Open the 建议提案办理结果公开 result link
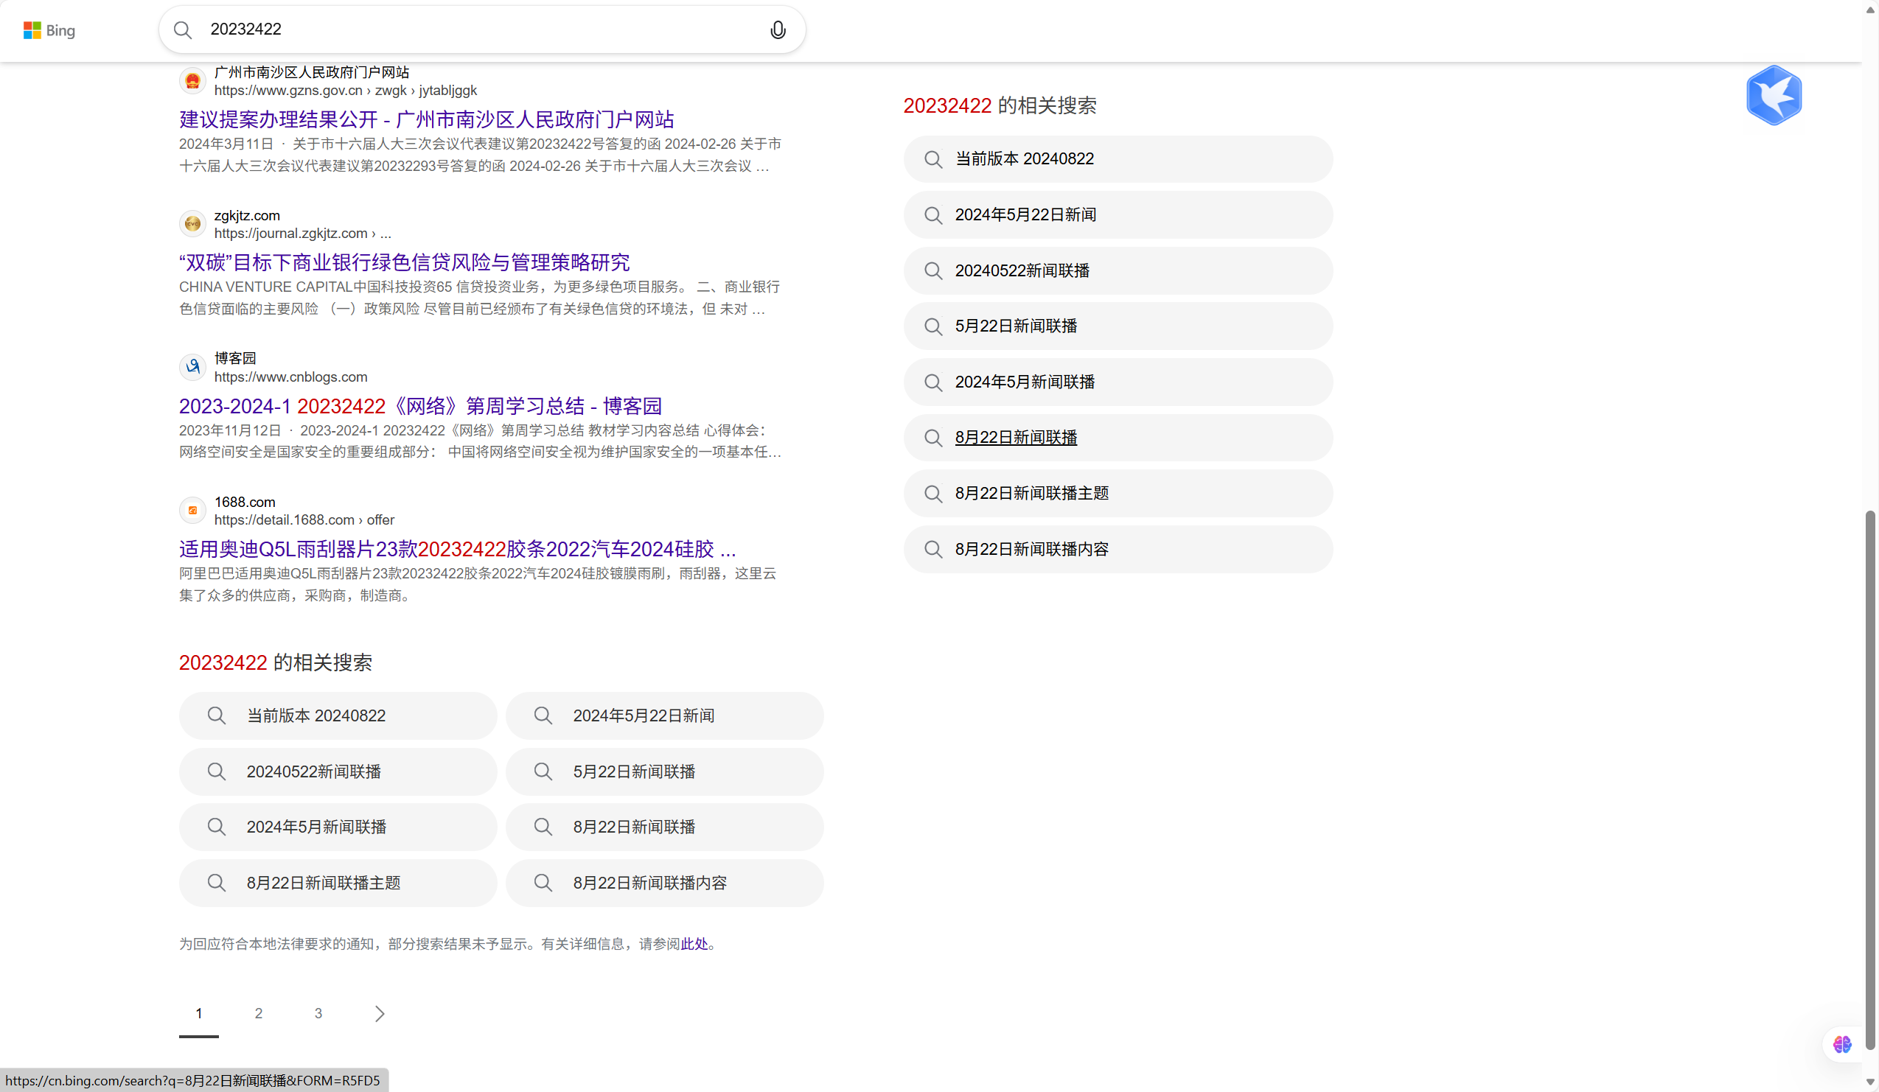This screenshot has height=1092, width=1879. pyautogui.click(x=427, y=119)
